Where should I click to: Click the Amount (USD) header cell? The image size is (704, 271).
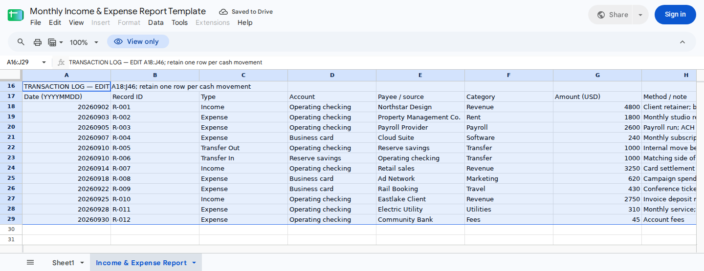597,97
